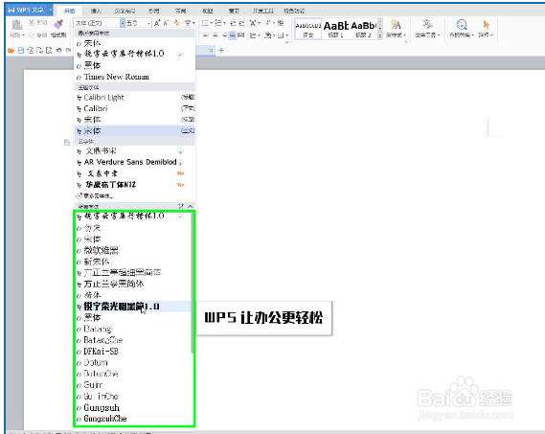
Task: Open the font name dropdown arrow
Action: click(x=123, y=23)
